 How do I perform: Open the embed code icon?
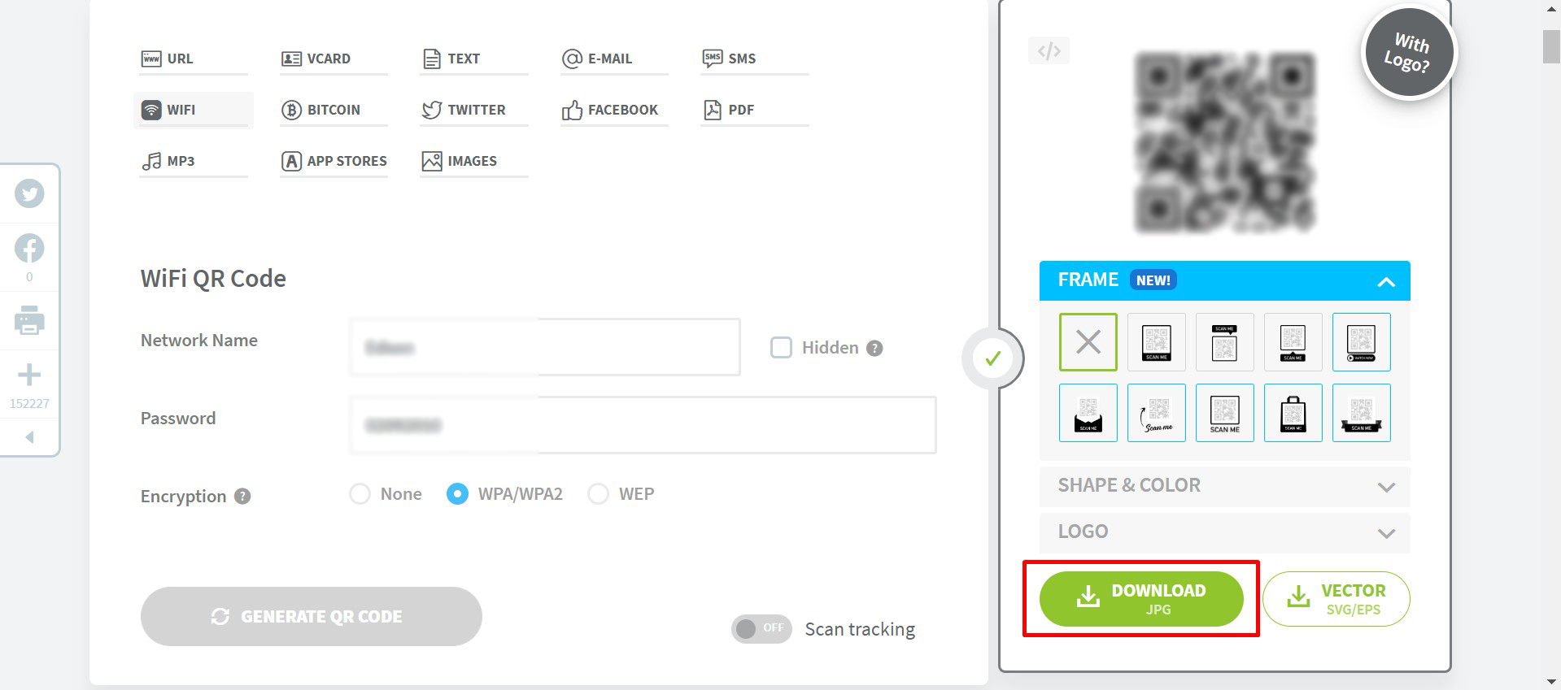tap(1049, 51)
